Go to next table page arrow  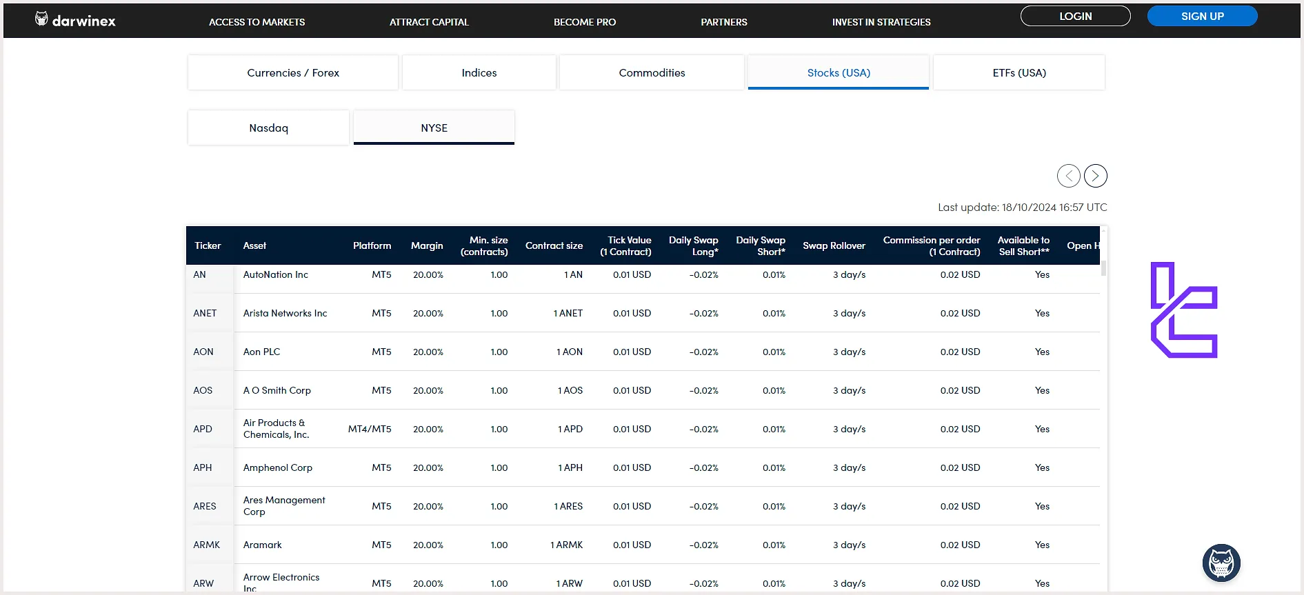(1096, 176)
